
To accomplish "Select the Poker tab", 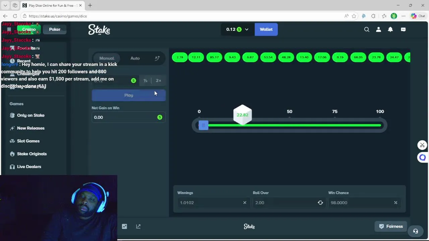I will [x=55, y=29].
